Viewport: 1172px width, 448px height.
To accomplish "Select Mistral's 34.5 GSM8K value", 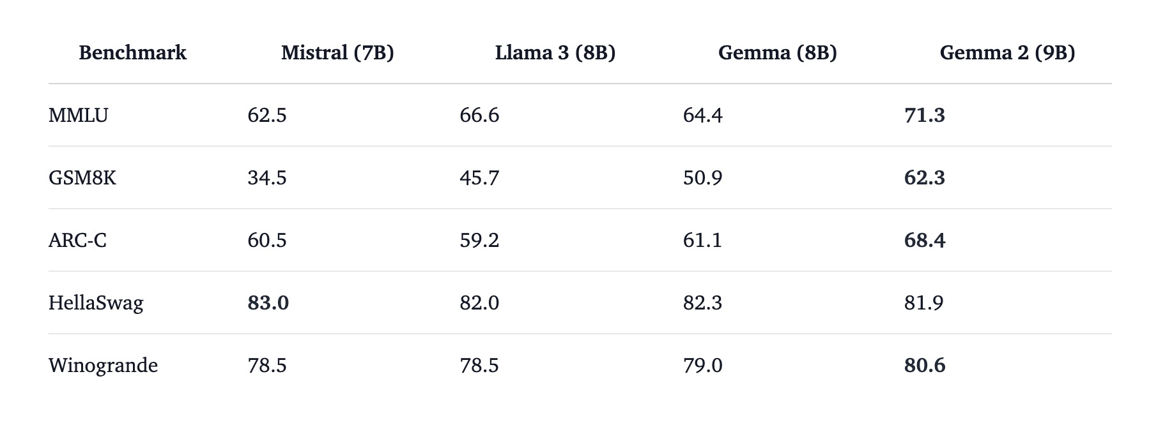I will tap(267, 177).
